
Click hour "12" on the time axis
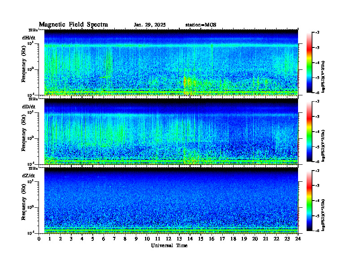[169, 239]
